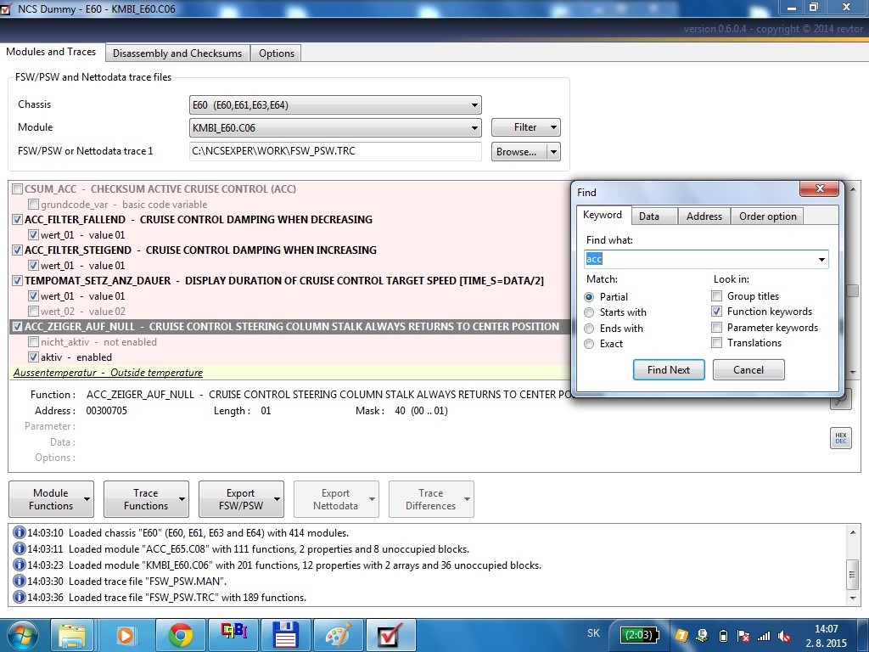Open the Address tab in Find dialog
869x652 pixels.
[x=704, y=216]
